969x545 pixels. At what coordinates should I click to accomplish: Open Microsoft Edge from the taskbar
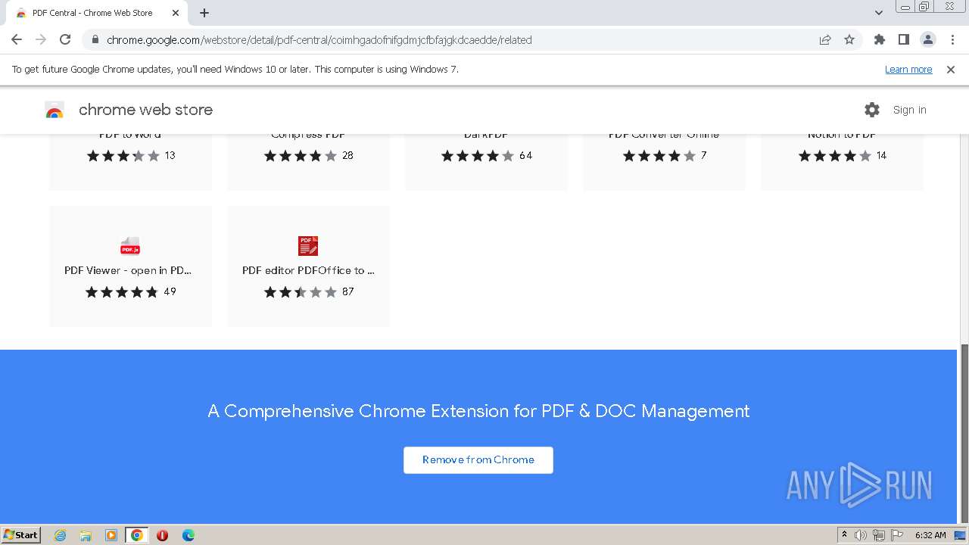[x=188, y=535]
